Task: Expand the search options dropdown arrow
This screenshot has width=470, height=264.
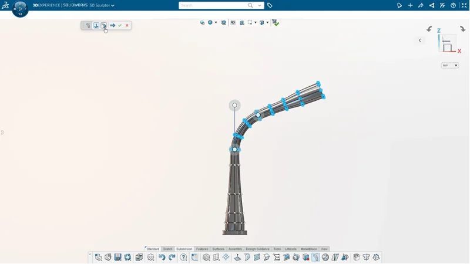Action: point(260,5)
